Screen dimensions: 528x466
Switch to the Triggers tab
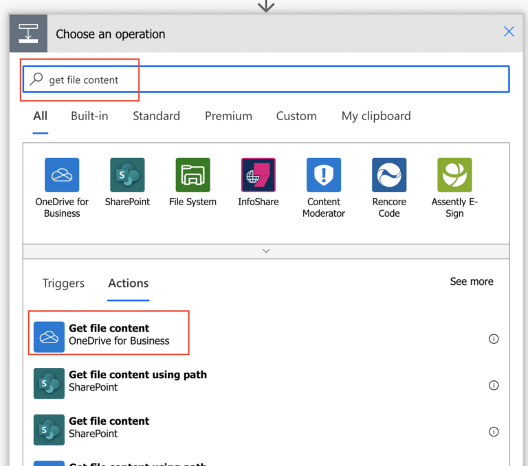pyautogui.click(x=63, y=283)
